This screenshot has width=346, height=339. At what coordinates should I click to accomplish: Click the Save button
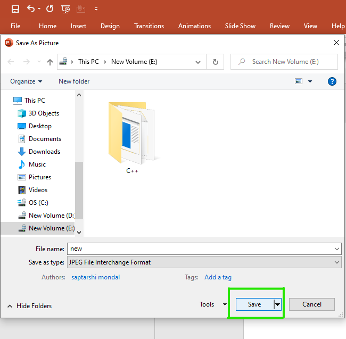click(254, 304)
